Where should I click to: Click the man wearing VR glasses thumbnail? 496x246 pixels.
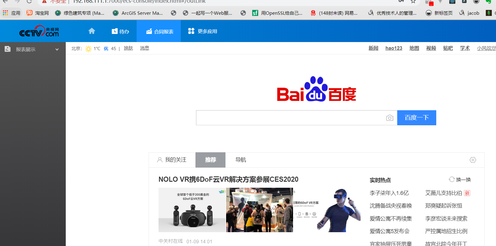click(327, 210)
